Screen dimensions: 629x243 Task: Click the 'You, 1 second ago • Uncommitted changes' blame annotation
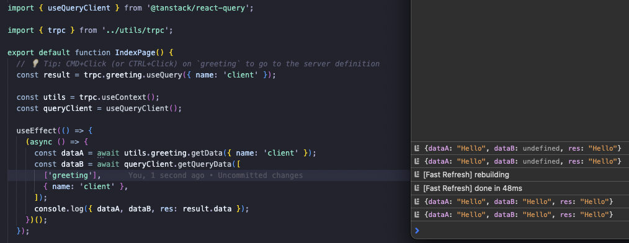pyautogui.click(x=215, y=175)
